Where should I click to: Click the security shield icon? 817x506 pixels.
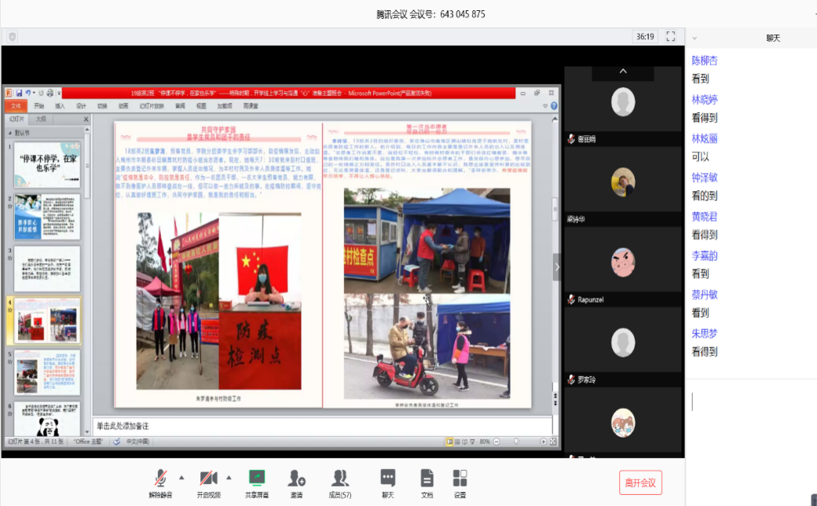[x=13, y=36]
